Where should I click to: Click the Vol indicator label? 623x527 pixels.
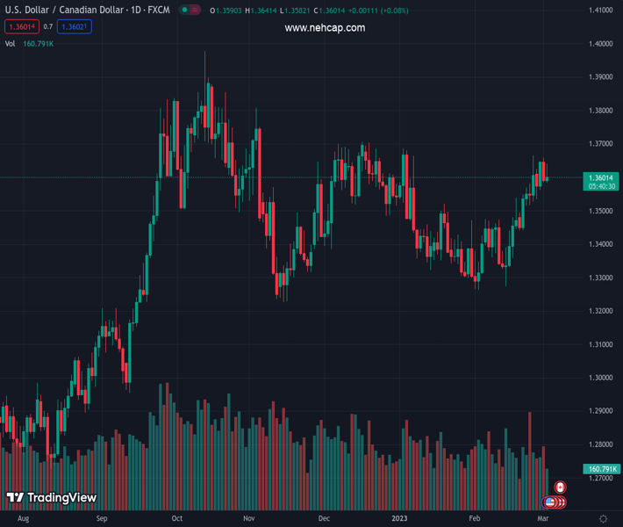click(11, 43)
